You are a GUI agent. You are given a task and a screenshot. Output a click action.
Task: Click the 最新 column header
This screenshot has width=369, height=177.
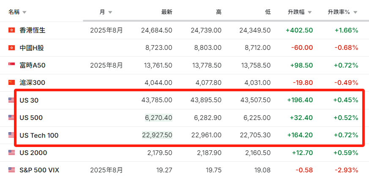pos(167,12)
